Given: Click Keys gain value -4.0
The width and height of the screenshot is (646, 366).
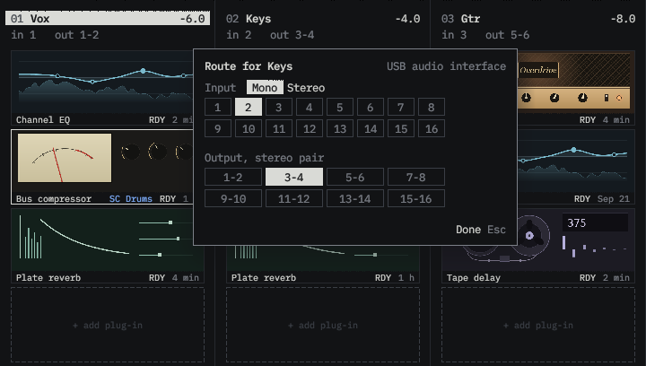Looking at the screenshot, I should 407,19.
